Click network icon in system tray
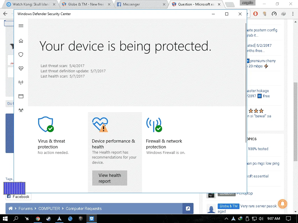The width and height of the screenshot is (298, 223). pos(254,219)
